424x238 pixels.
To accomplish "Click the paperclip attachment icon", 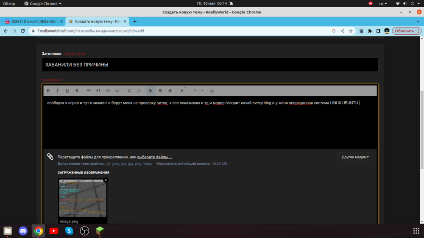I will point(50,157).
